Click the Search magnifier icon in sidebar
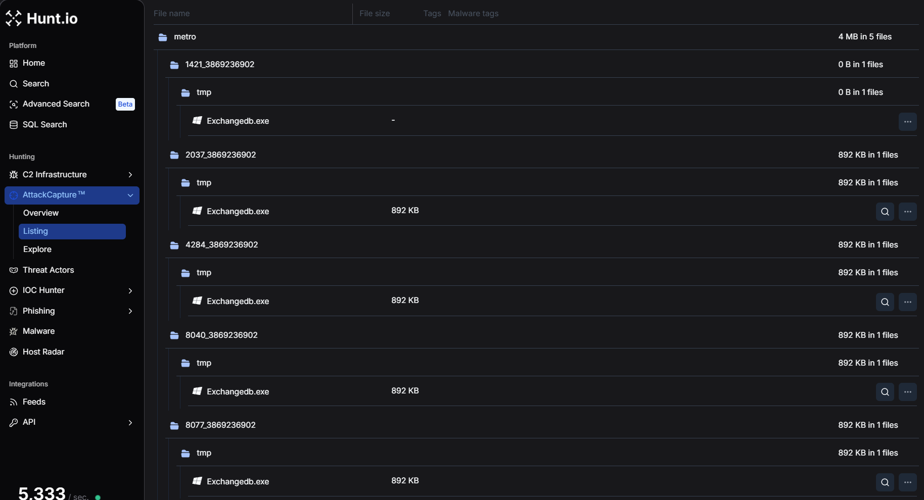 tap(14, 84)
